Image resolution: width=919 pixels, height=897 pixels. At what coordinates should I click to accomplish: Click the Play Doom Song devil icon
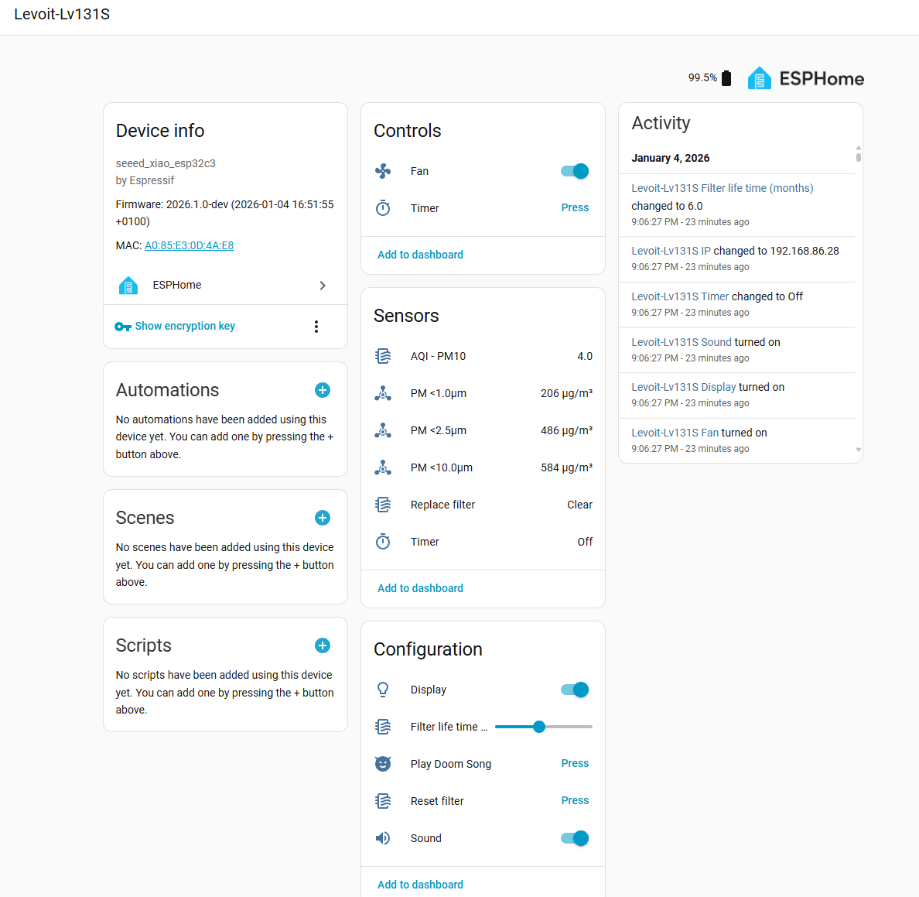[x=383, y=764]
